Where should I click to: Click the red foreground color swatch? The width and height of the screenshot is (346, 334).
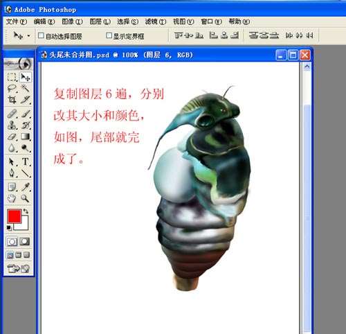pos(14,216)
